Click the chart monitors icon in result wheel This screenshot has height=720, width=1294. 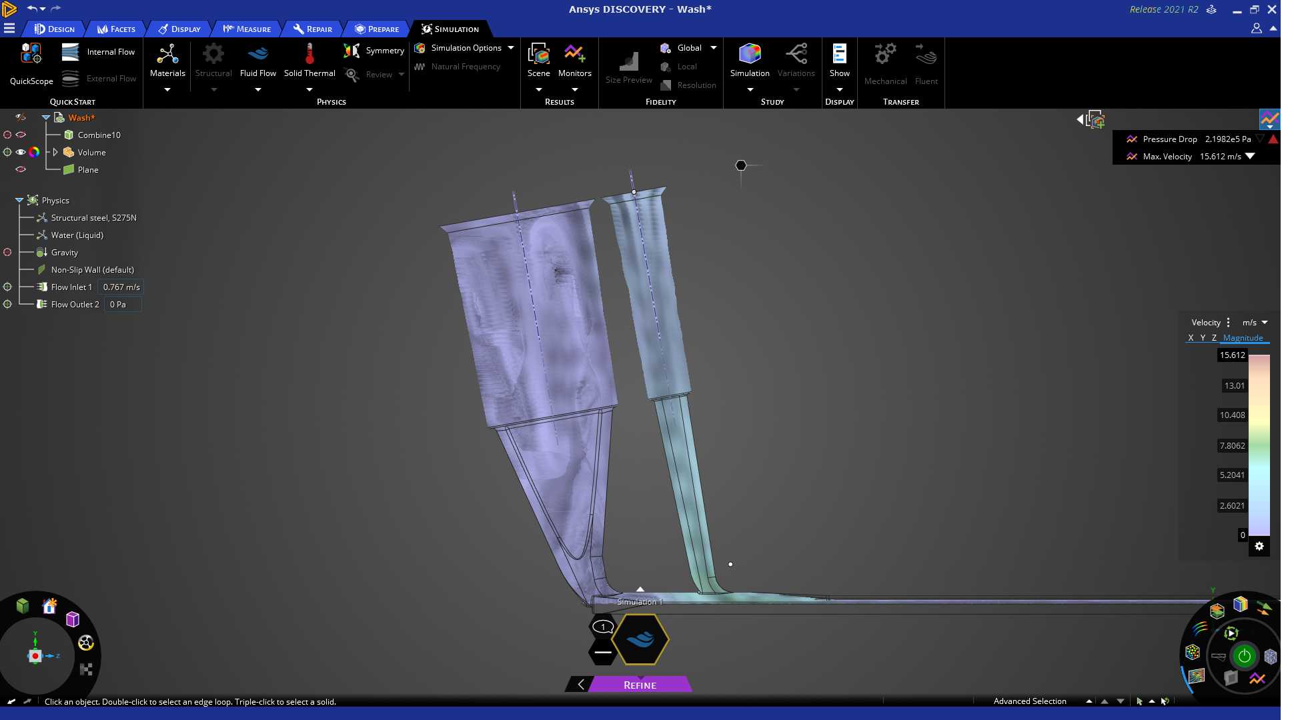click(1257, 679)
